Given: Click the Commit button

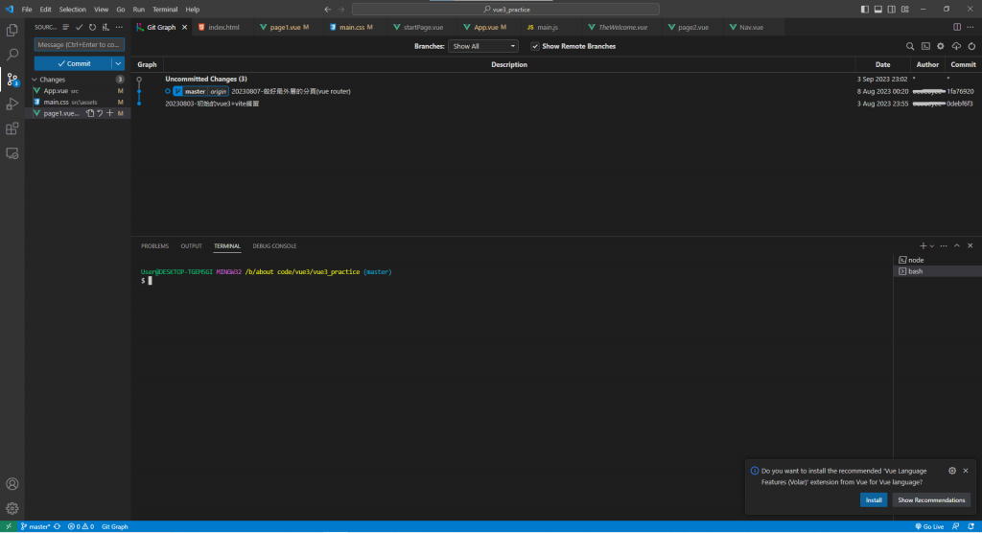Looking at the screenshot, I should (x=73, y=63).
